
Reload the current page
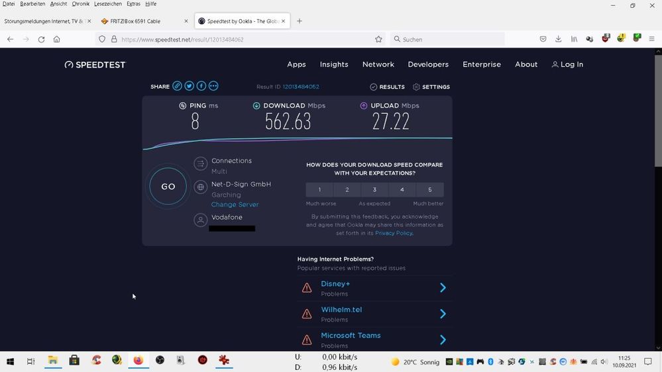click(41, 39)
